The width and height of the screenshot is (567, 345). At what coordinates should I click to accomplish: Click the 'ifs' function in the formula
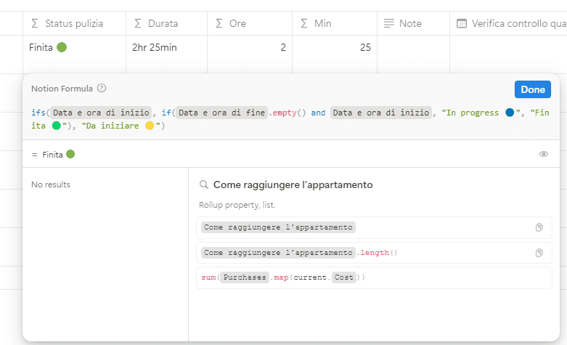pyautogui.click(x=38, y=113)
